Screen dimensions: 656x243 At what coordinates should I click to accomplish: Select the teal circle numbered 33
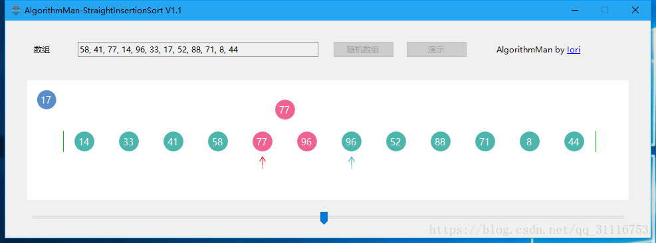coord(129,141)
